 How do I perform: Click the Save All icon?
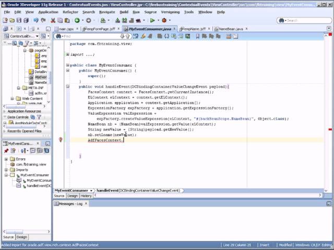click(x=26, y=20)
